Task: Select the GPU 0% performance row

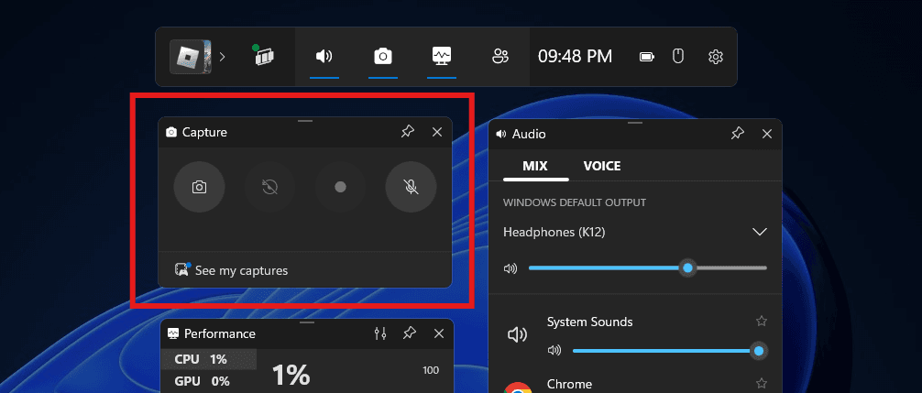Action: point(209,381)
